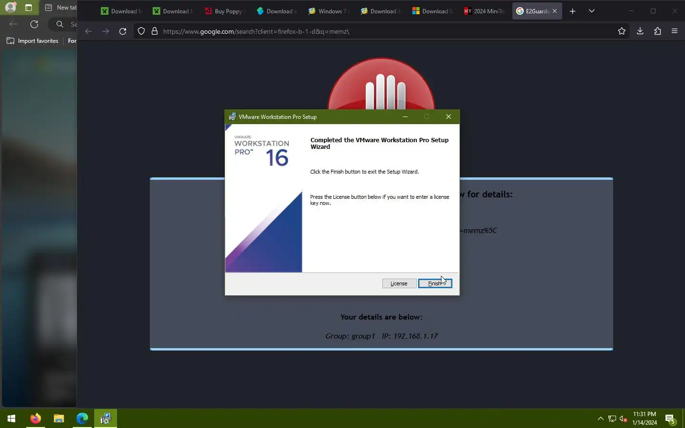
Task: Open the Firefox hamburger application menu
Action: [675, 31]
